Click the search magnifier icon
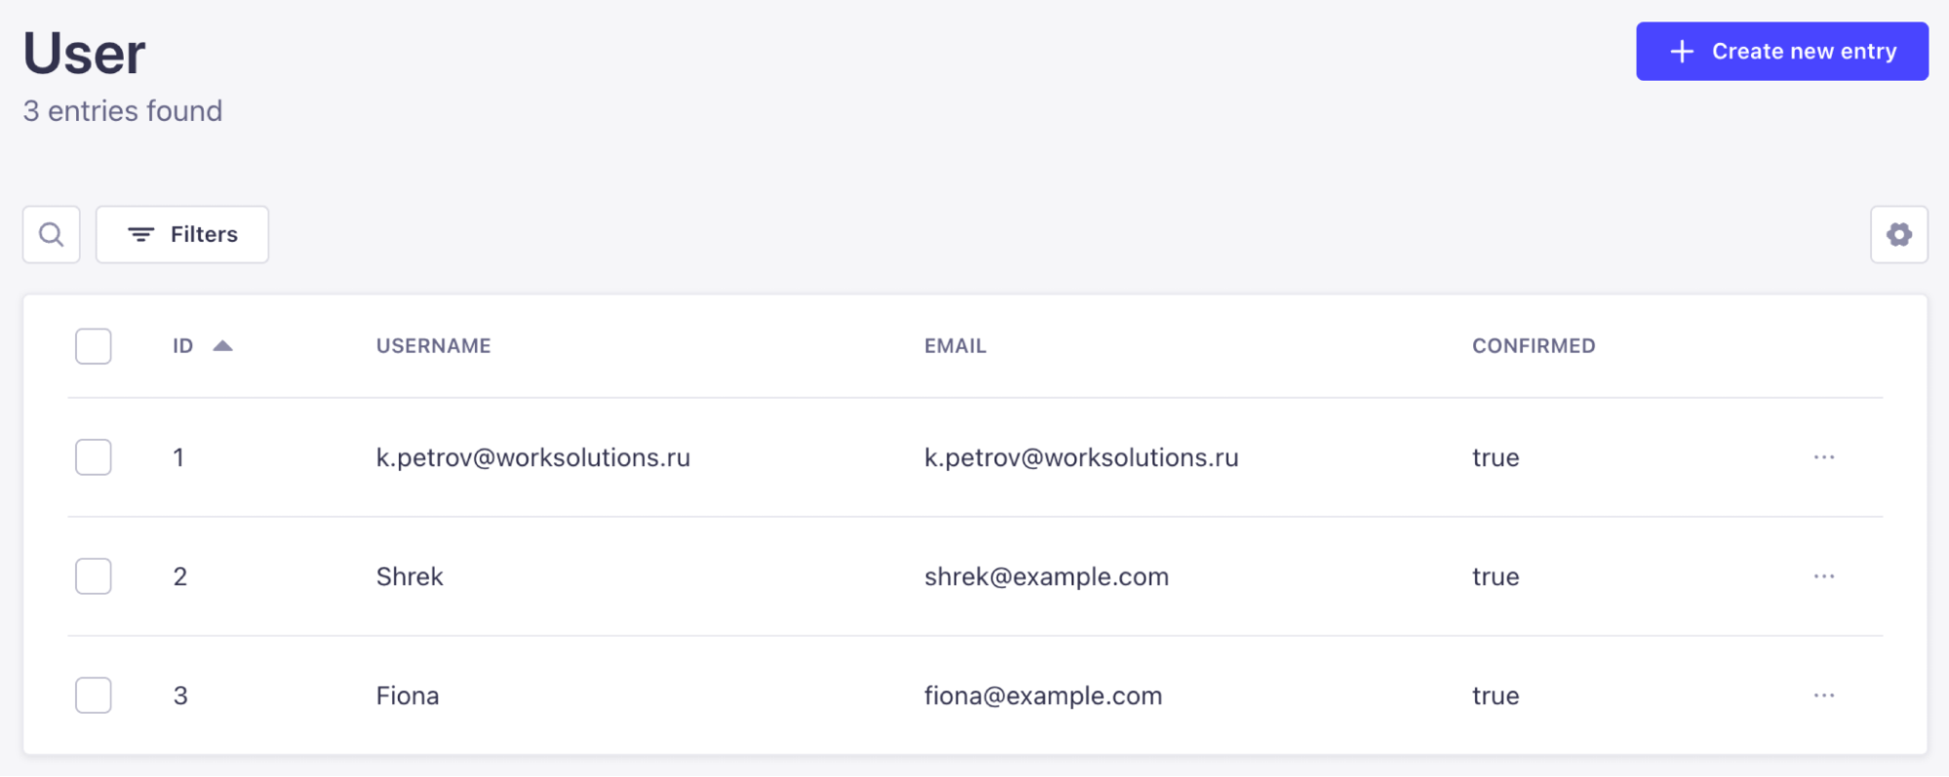Screen dimensions: 1949x777 pos(52,234)
